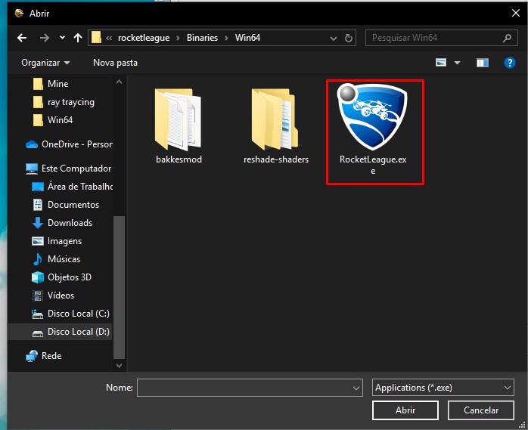The height and width of the screenshot is (430, 528).
Task: Open Área de Trabalho in sidebar
Action: coord(72,187)
